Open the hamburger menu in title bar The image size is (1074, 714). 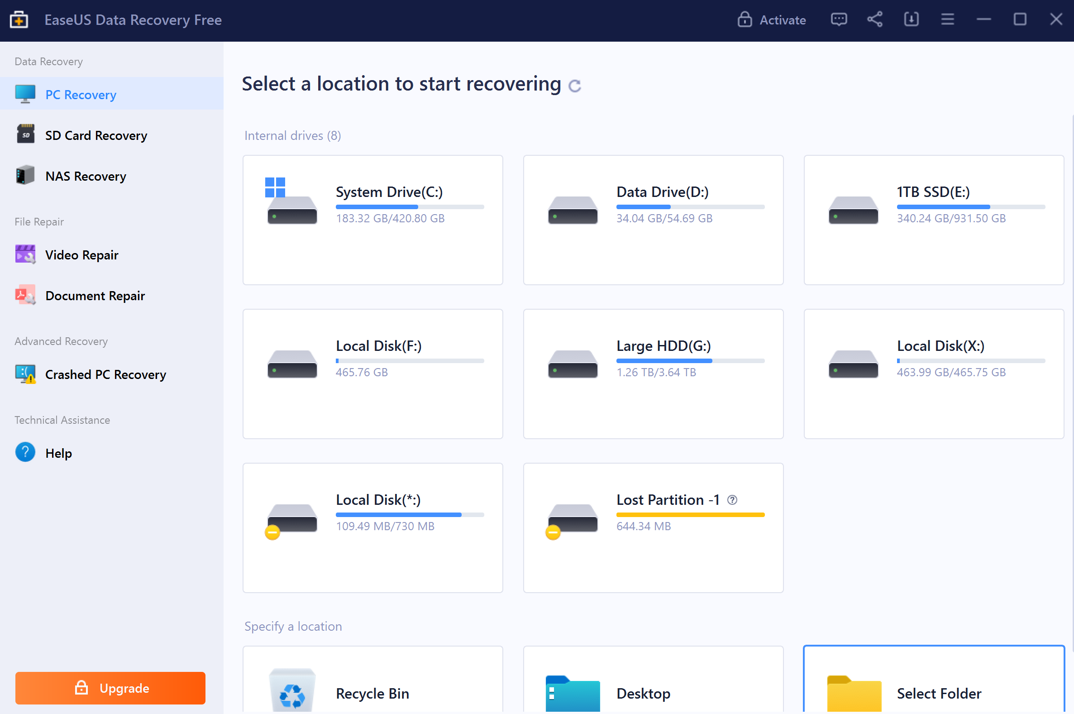pyautogui.click(x=947, y=19)
